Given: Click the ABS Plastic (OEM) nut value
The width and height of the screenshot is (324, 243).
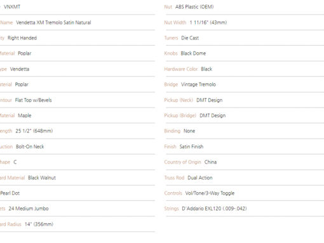Looking at the screenshot, I should pyautogui.click(x=194, y=7).
